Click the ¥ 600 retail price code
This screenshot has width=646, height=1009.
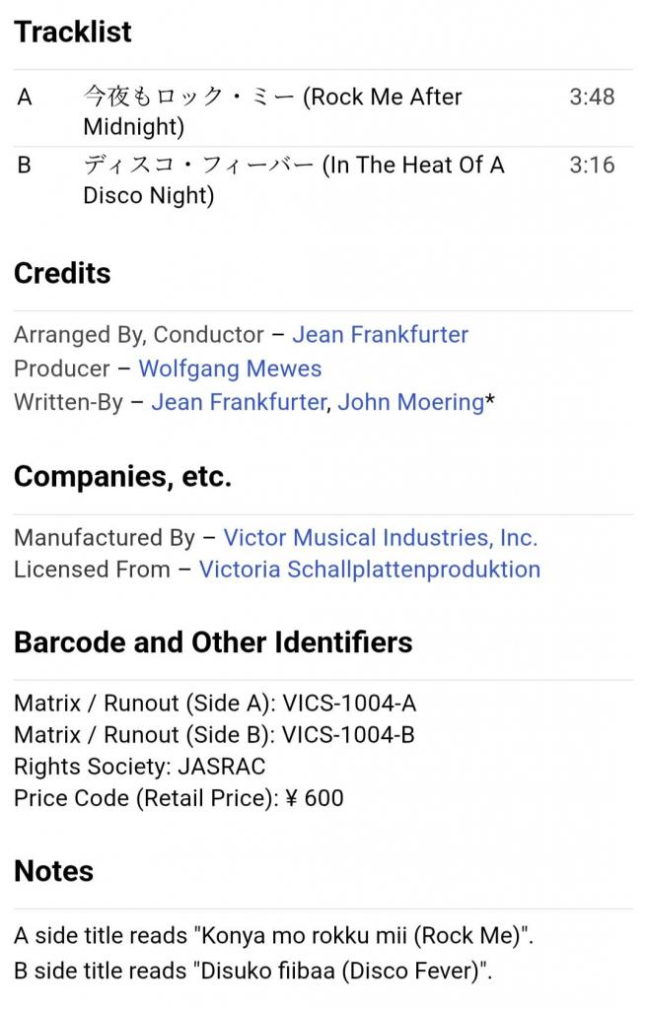pyautogui.click(x=314, y=798)
